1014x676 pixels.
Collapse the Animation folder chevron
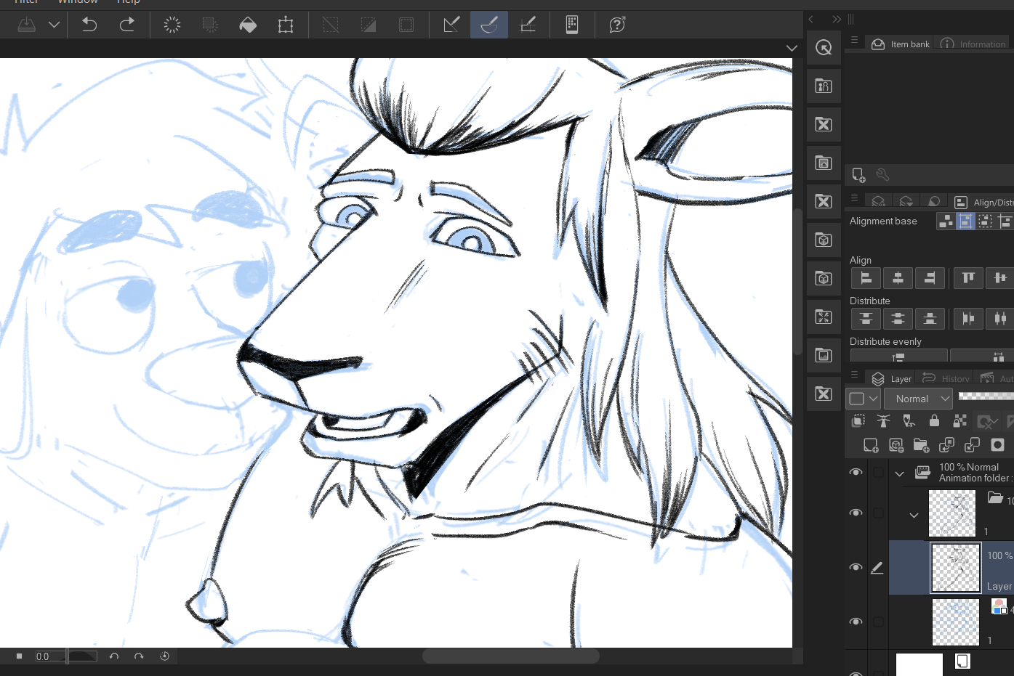tap(899, 473)
